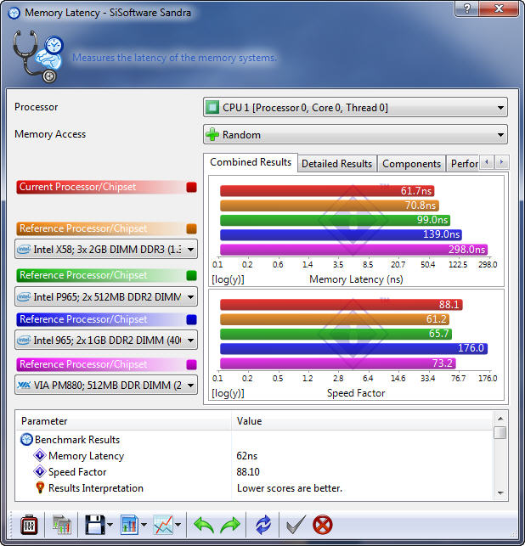Screen dimensions: 525x546
Task: Open save icon dropdown arrow
Action: [x=110, y=525]
